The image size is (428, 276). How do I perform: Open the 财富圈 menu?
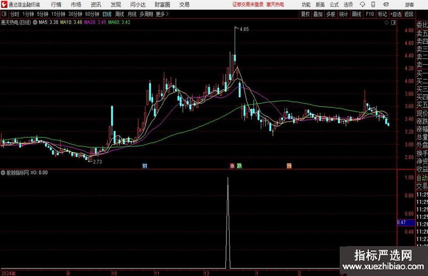tap(162, 5)
